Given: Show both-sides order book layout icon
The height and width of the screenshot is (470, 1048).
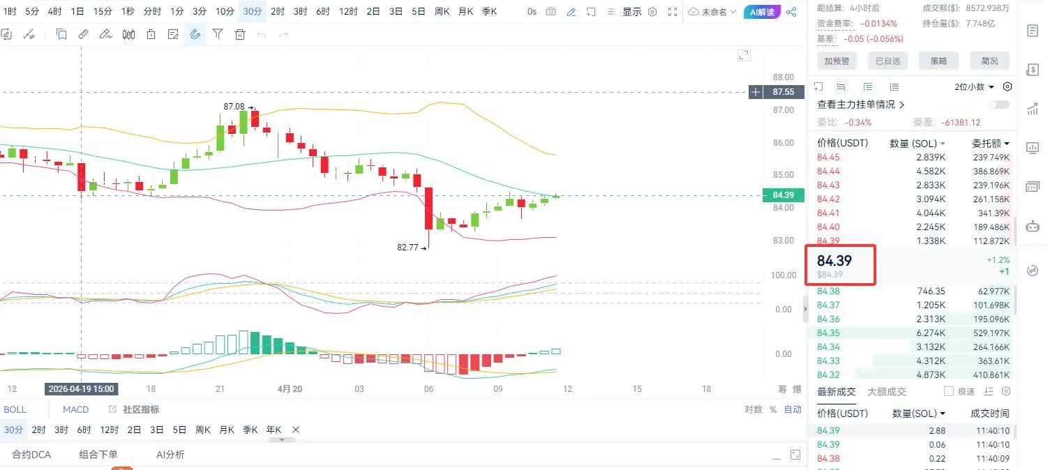Looking at the screenshot, I should (x=841, y=87).
